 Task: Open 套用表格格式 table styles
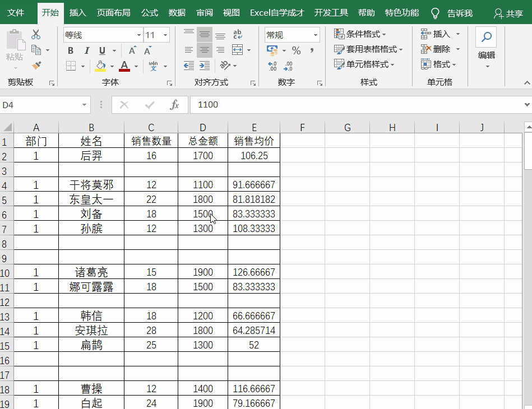368,49
